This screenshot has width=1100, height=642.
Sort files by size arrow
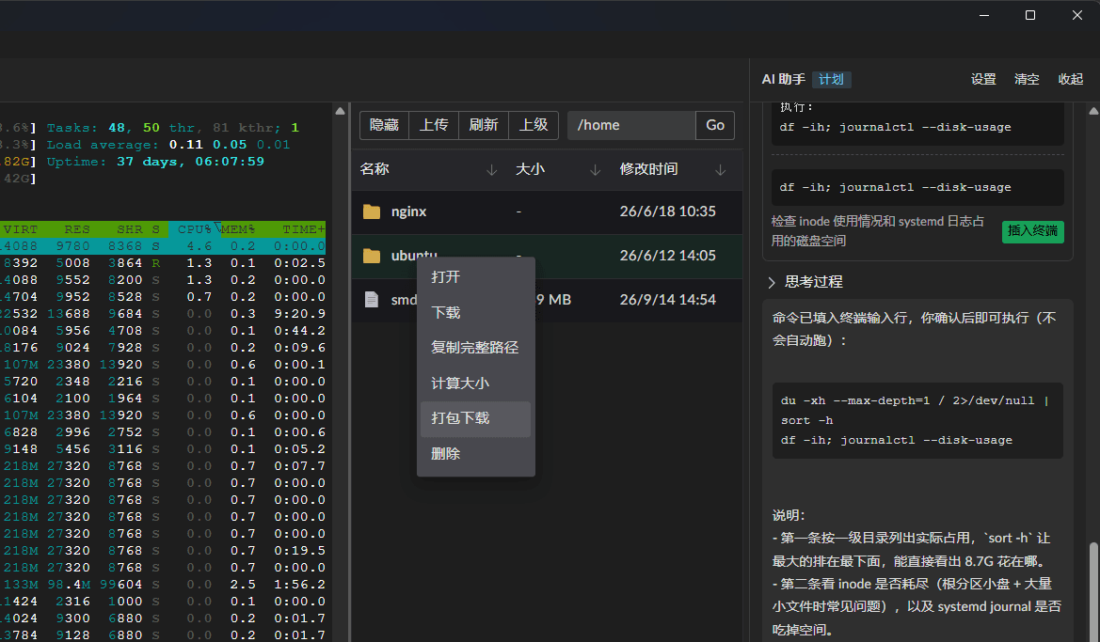595,169
